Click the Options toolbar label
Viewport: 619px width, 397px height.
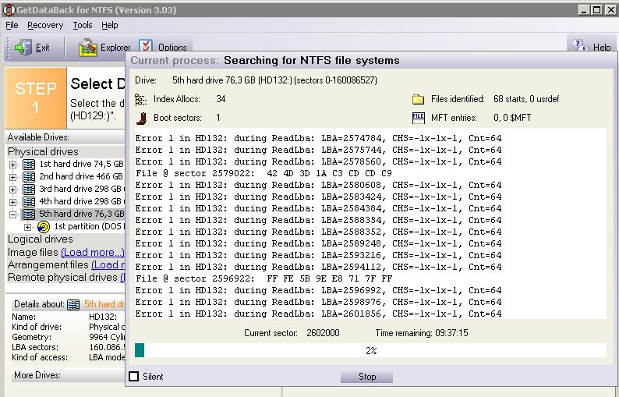click(172, 48)
